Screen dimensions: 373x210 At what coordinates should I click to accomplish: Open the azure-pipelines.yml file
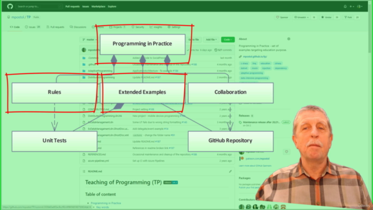click(x=98, y=161)
